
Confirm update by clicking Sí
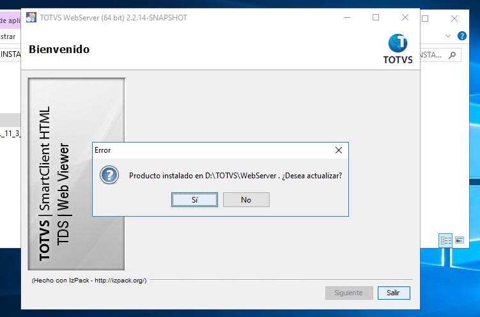coord(194,200)
